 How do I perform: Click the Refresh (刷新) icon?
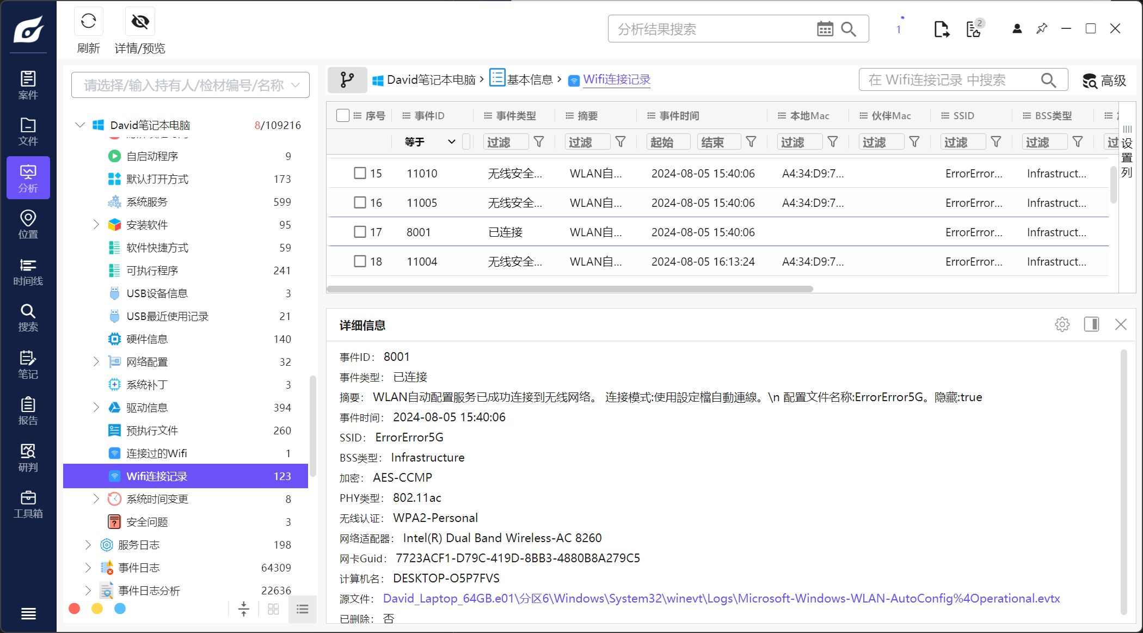(88, 22)
